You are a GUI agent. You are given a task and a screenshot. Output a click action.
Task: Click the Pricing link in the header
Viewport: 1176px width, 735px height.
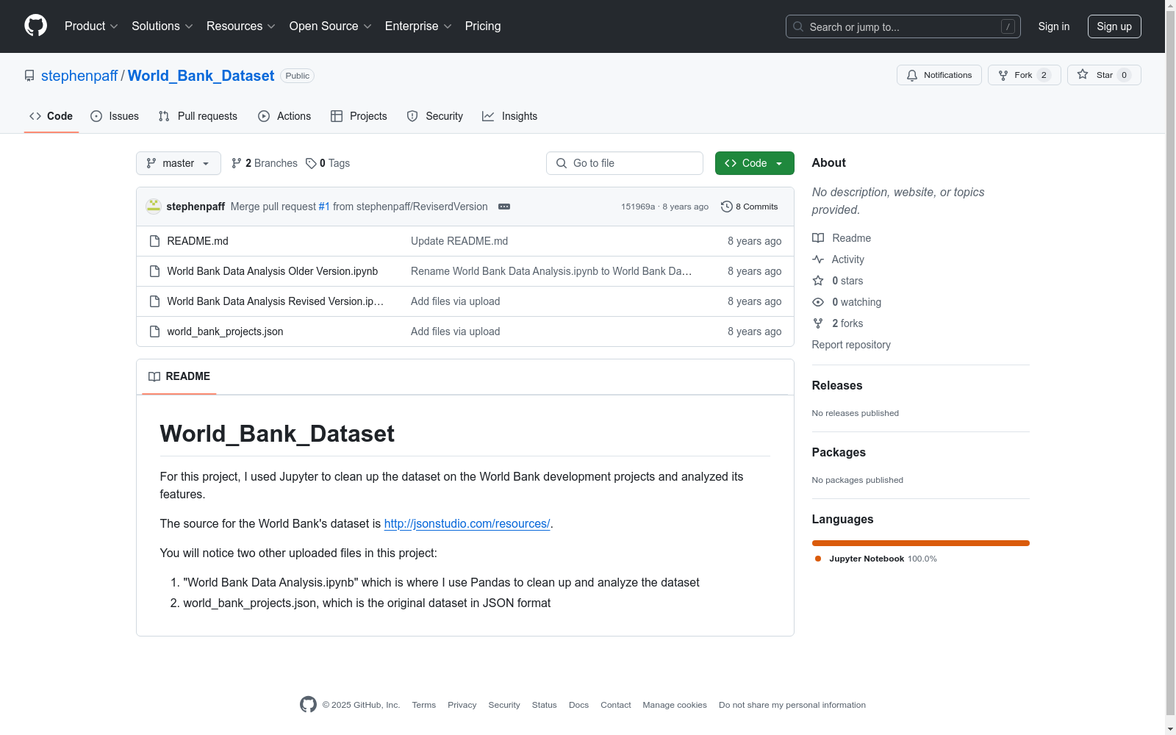483,26
